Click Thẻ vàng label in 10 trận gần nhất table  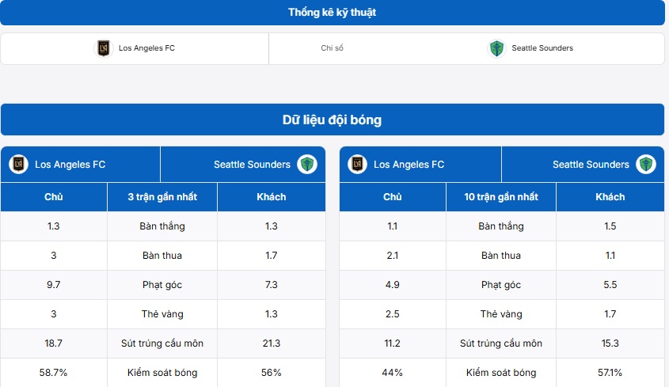pyautogui.click(x=501, y=314)
